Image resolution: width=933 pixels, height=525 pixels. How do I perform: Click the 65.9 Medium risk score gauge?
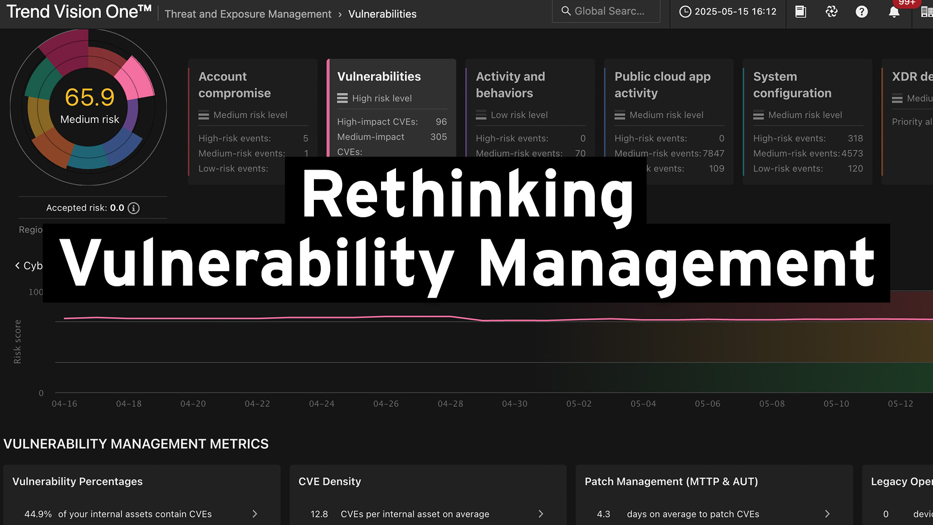tap(89, 106)
